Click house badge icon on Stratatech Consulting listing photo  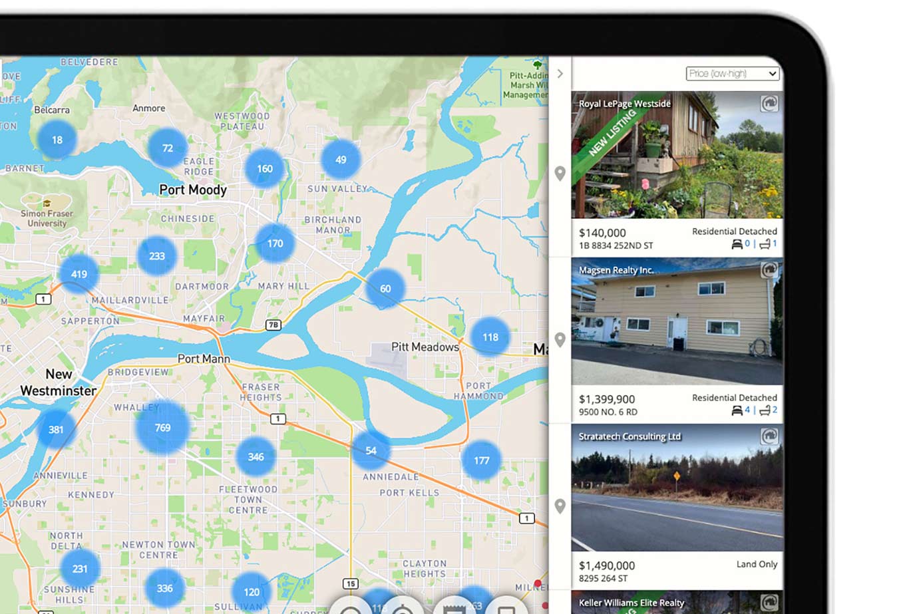(x=769, y=436)
